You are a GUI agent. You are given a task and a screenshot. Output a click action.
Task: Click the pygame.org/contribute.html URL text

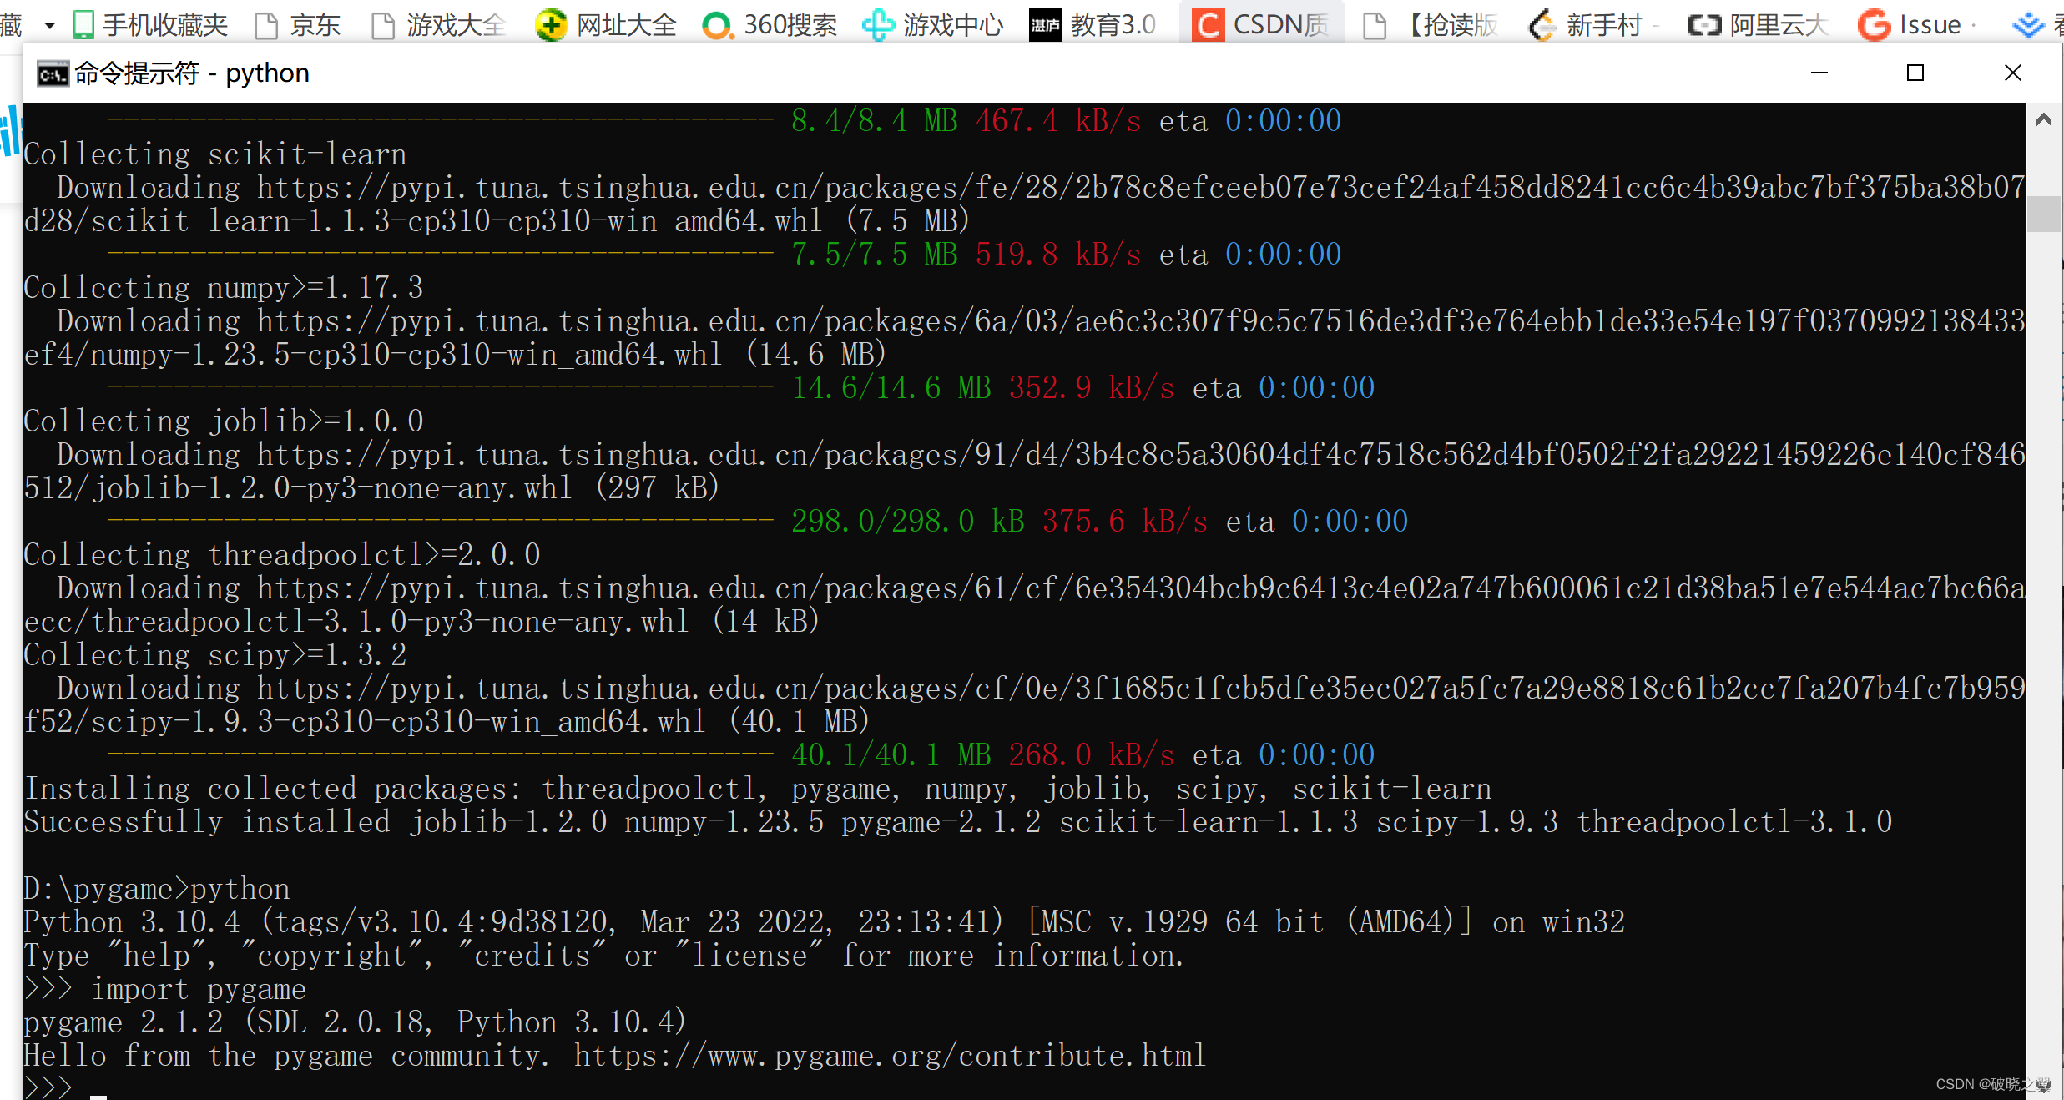pyautogui.click(x=891, y=1056)
